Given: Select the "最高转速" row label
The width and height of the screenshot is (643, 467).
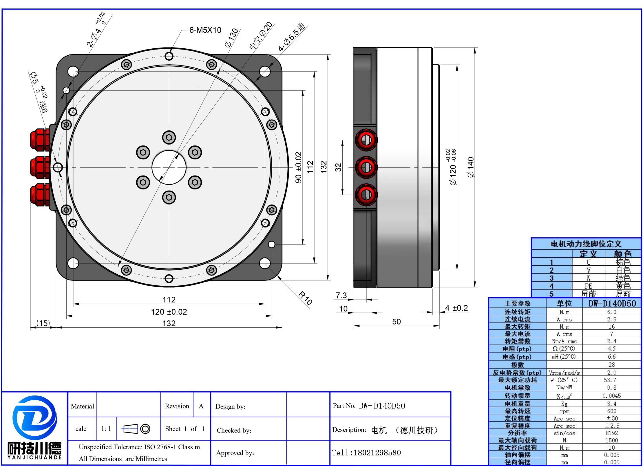Looking at the screenshot, I should click(x=518, y=411).
